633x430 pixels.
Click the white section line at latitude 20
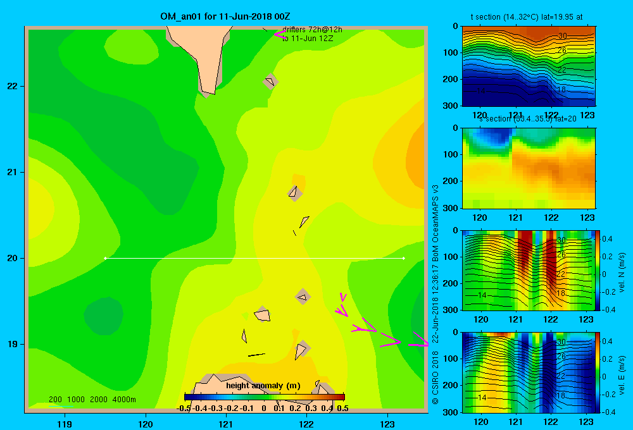254,258
